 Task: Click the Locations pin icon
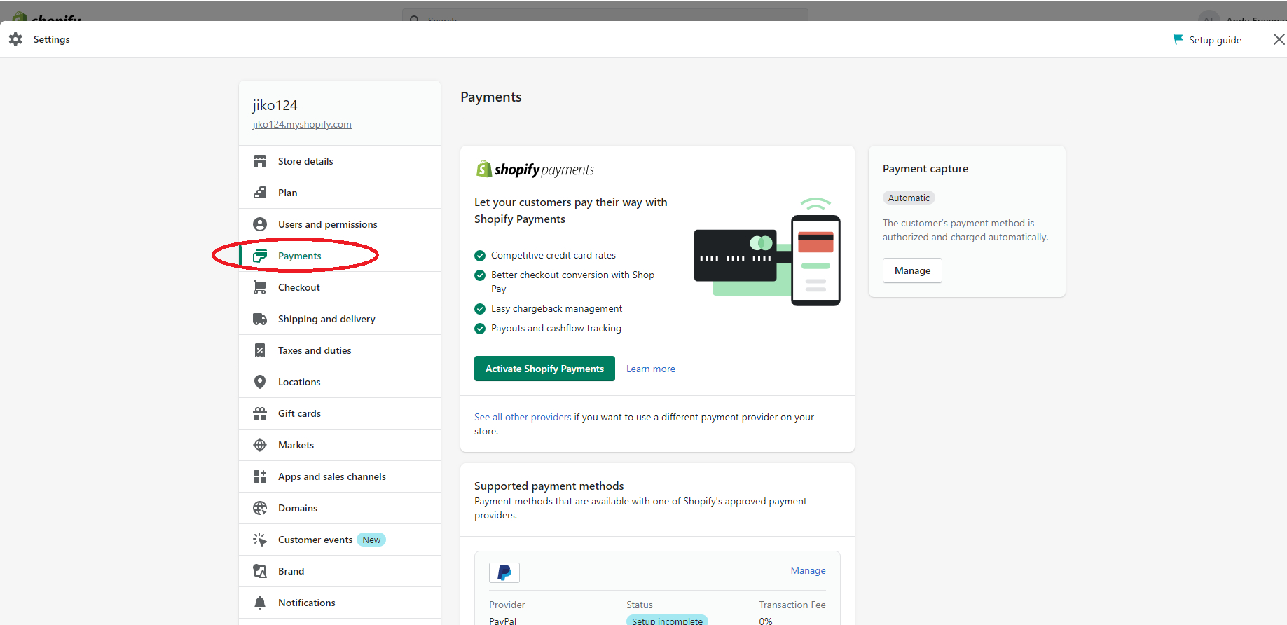click(260, 382)
